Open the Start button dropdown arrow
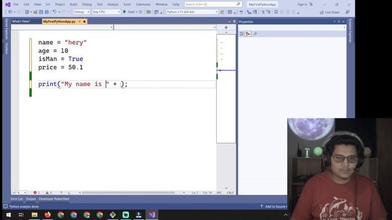The width and height of the screenshot is (392, 220). click(137, 12)
